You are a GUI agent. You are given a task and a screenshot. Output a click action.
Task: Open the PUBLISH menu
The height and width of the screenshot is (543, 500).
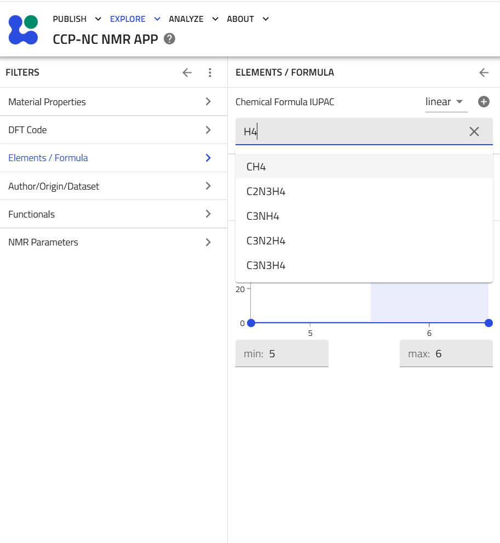coord(70,19)
